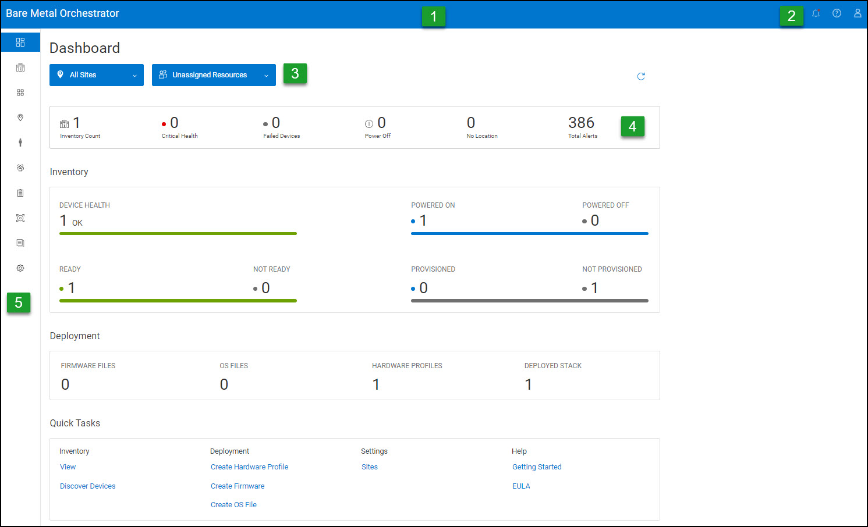
Task: Click the Create Firmware link
Action: point(238,486)
